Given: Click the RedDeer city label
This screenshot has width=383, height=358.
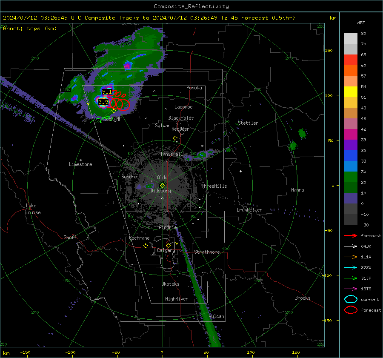Looking at the screenshot, I should pyautogui.click(x=180, y=129).
